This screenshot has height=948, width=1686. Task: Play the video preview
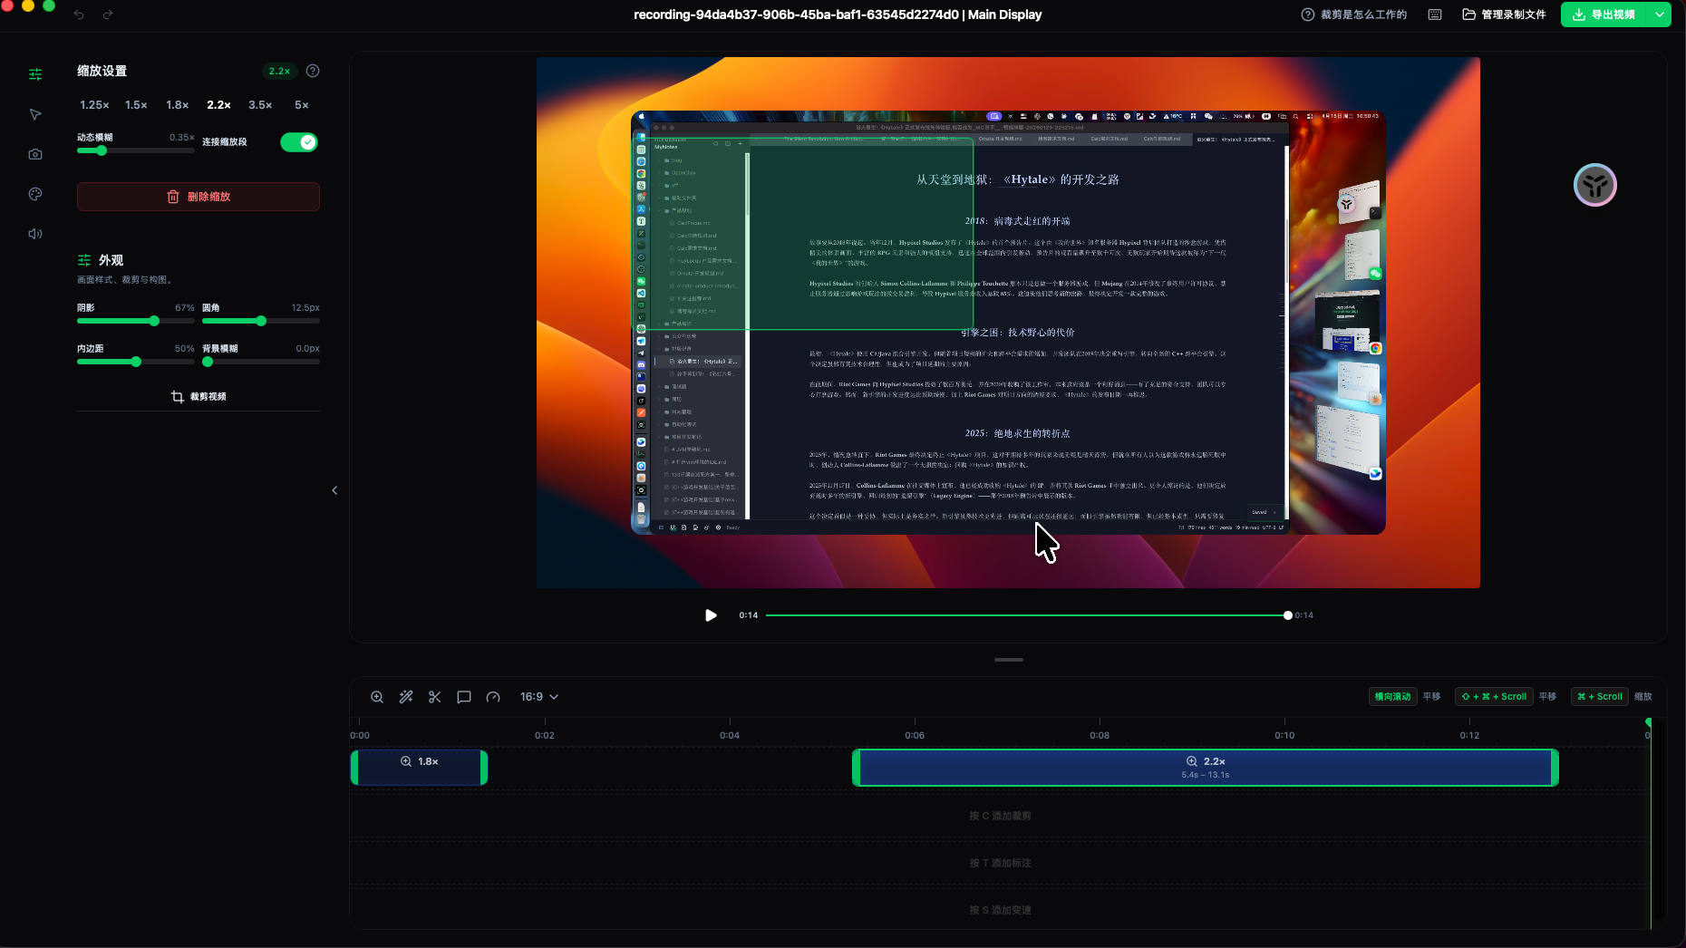711,615
